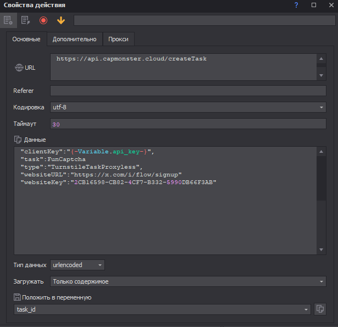Open the Загружать dropdown list

coord(188,281)
